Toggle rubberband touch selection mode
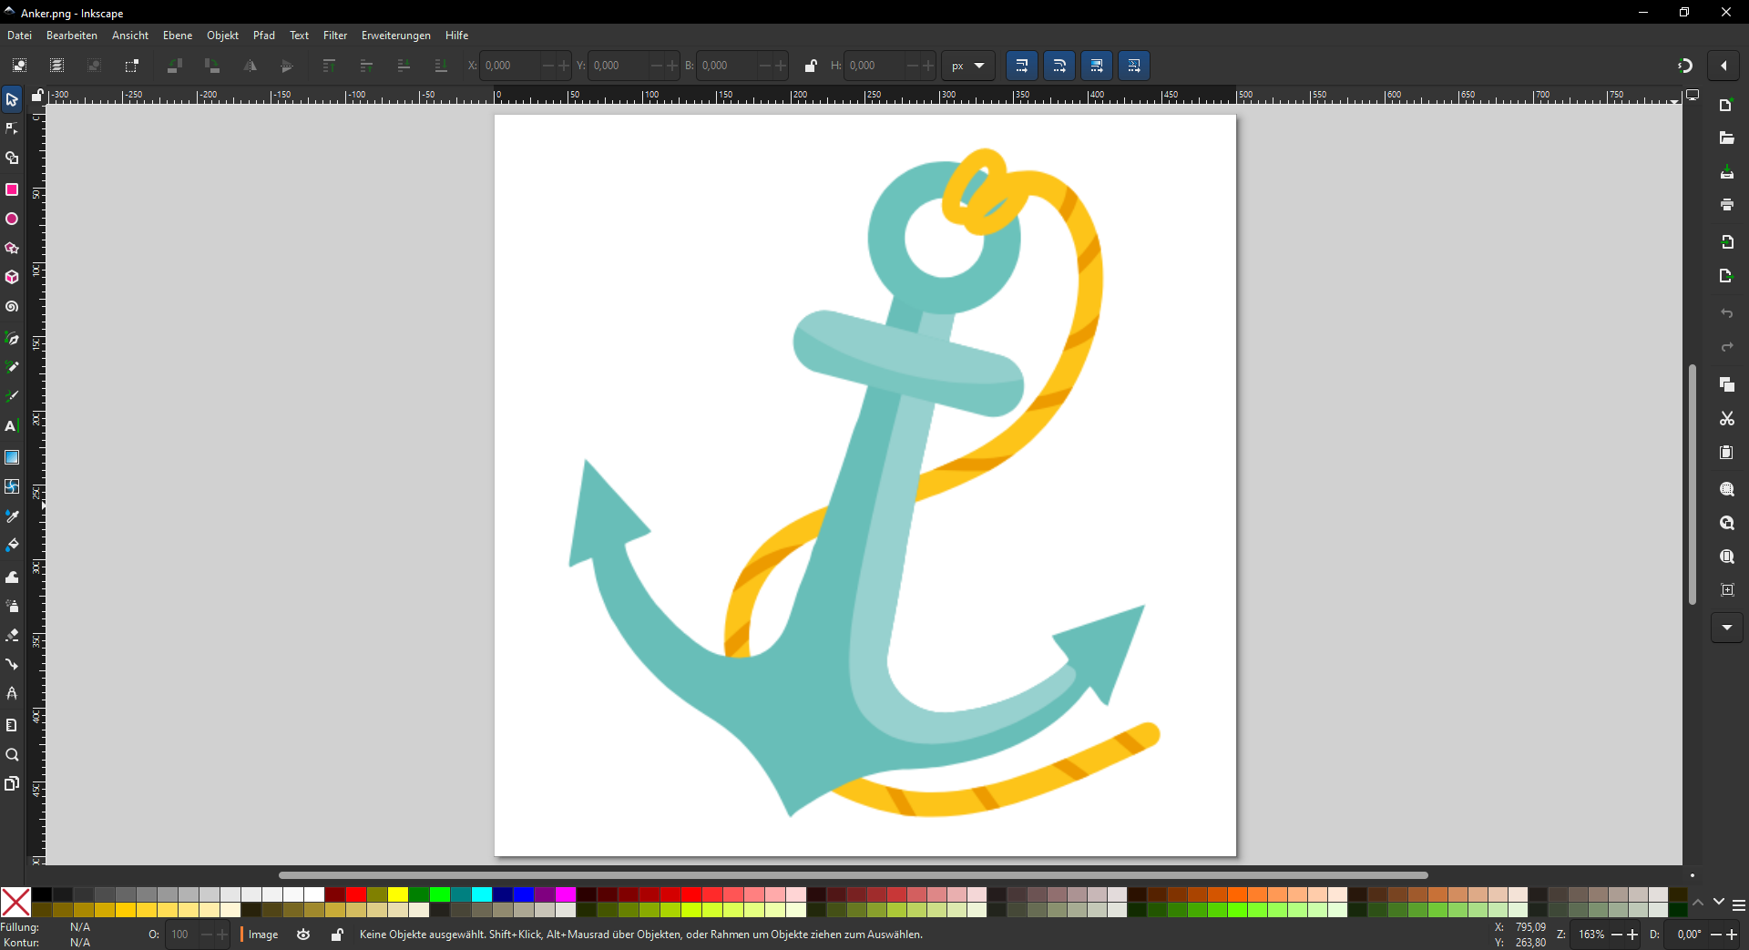This screenshot has height=950, width=1749. tap(132, 66)
